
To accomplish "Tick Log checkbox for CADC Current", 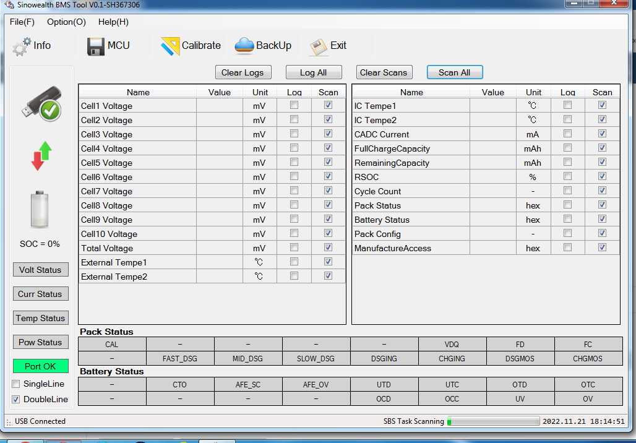I will 567,134.
